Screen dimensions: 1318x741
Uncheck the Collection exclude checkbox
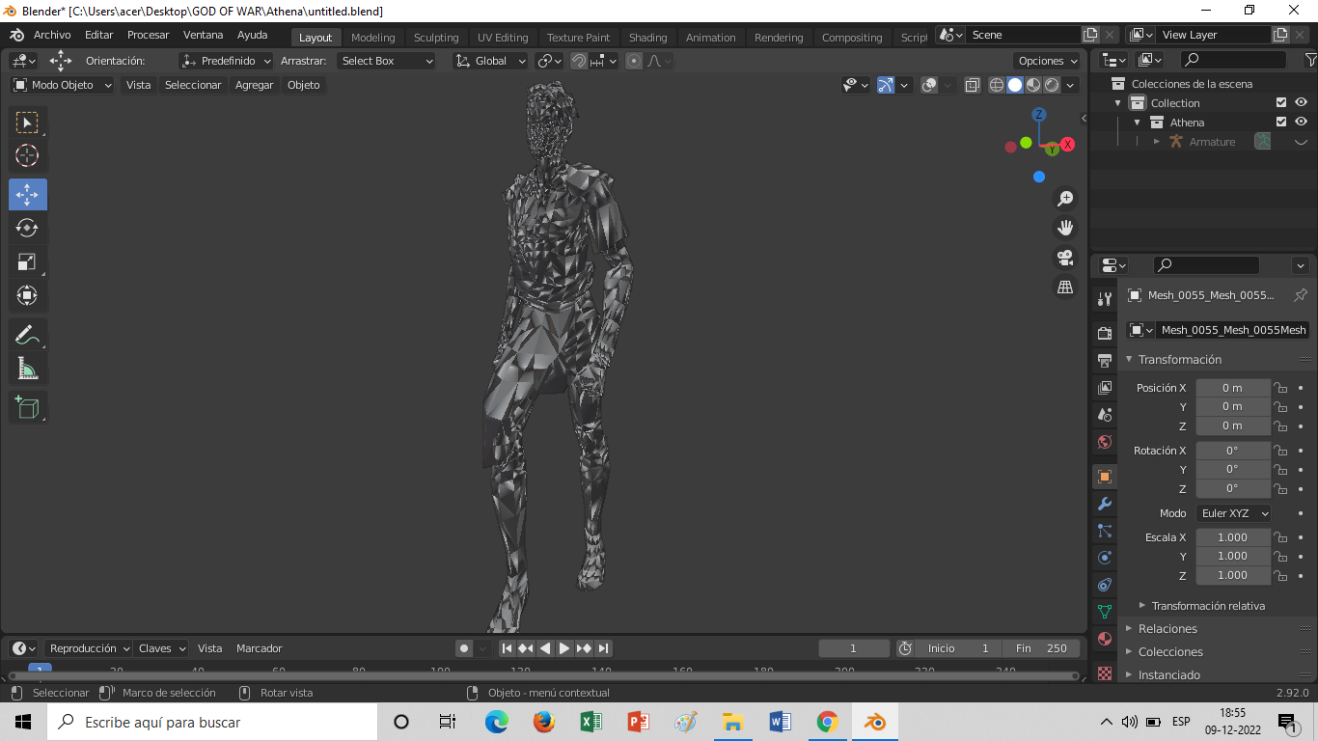click(x=1281, y=103)
